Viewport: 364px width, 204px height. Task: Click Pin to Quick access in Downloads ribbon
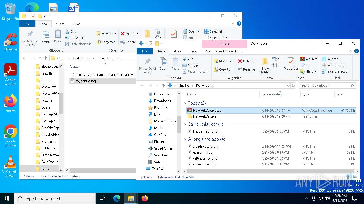[148, 66]
